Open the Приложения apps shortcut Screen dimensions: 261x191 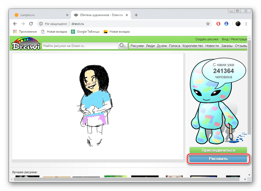(x=25, y=32)
